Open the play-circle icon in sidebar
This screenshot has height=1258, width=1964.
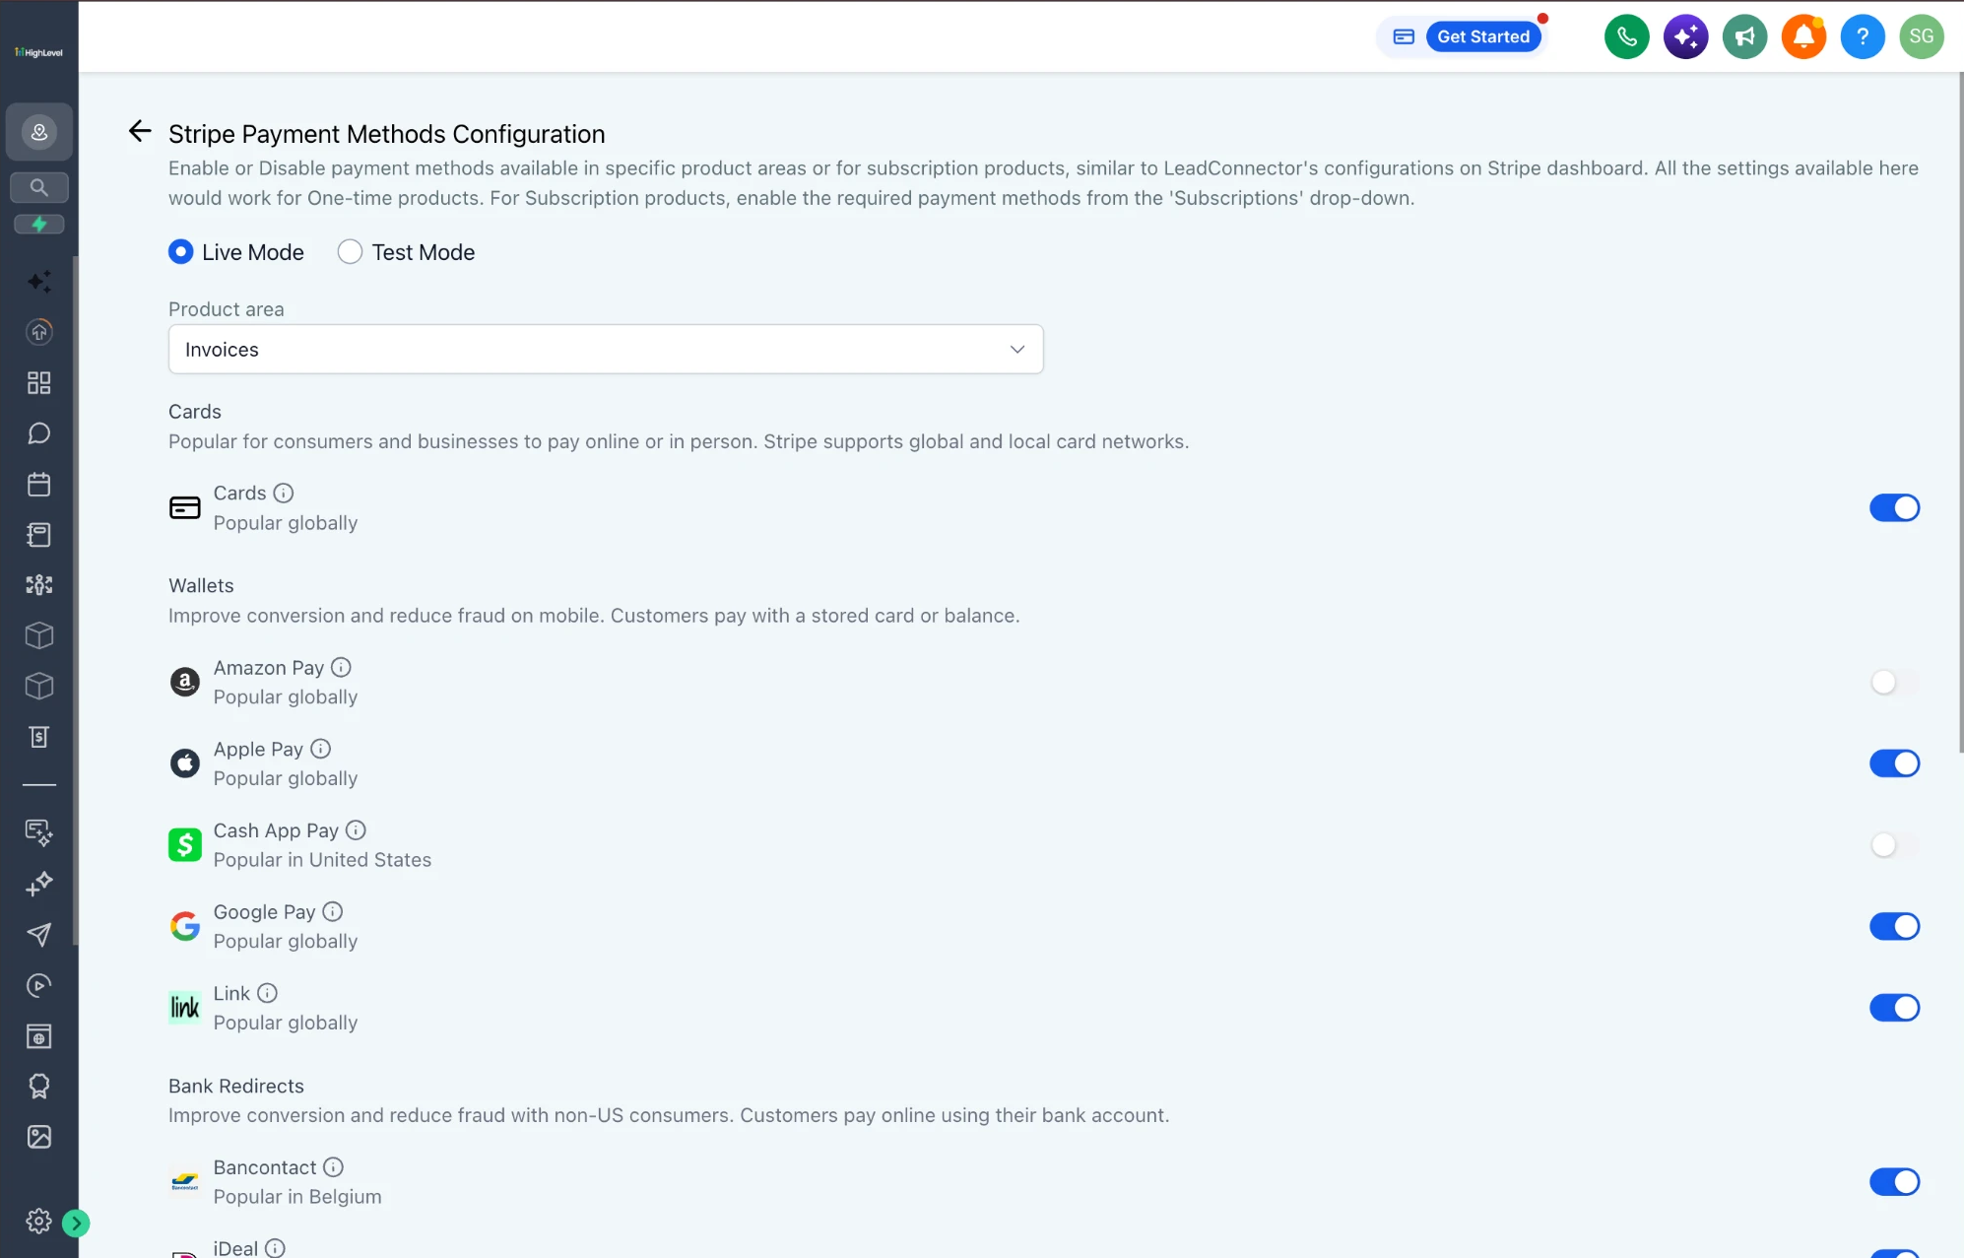pos(39,985)
